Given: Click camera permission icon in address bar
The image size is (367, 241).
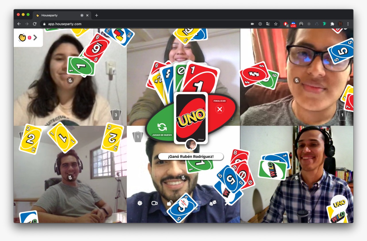Looking at the screenshot, I should 252,24.
